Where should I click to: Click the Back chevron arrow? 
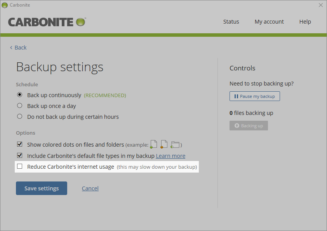tap(11, 47)
